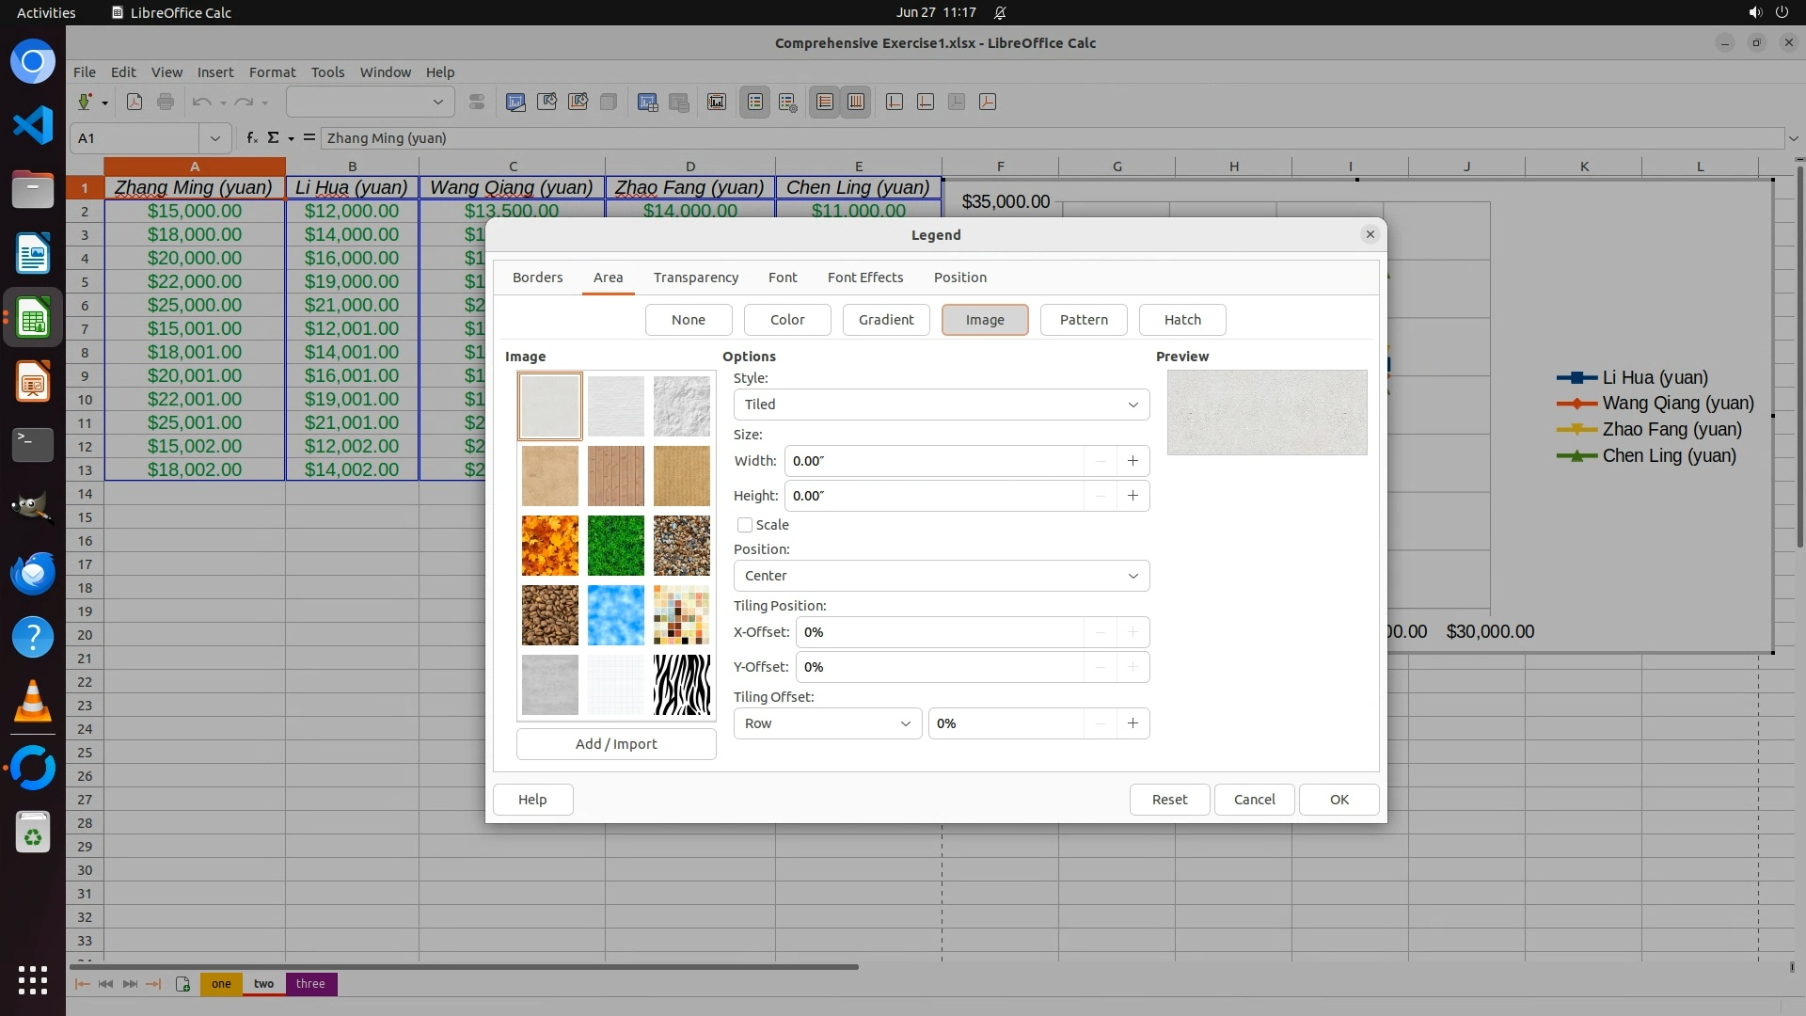This screenshot has width=1806, height=1016.
Task: Click the Add / Import button
Action: point(616,744)
